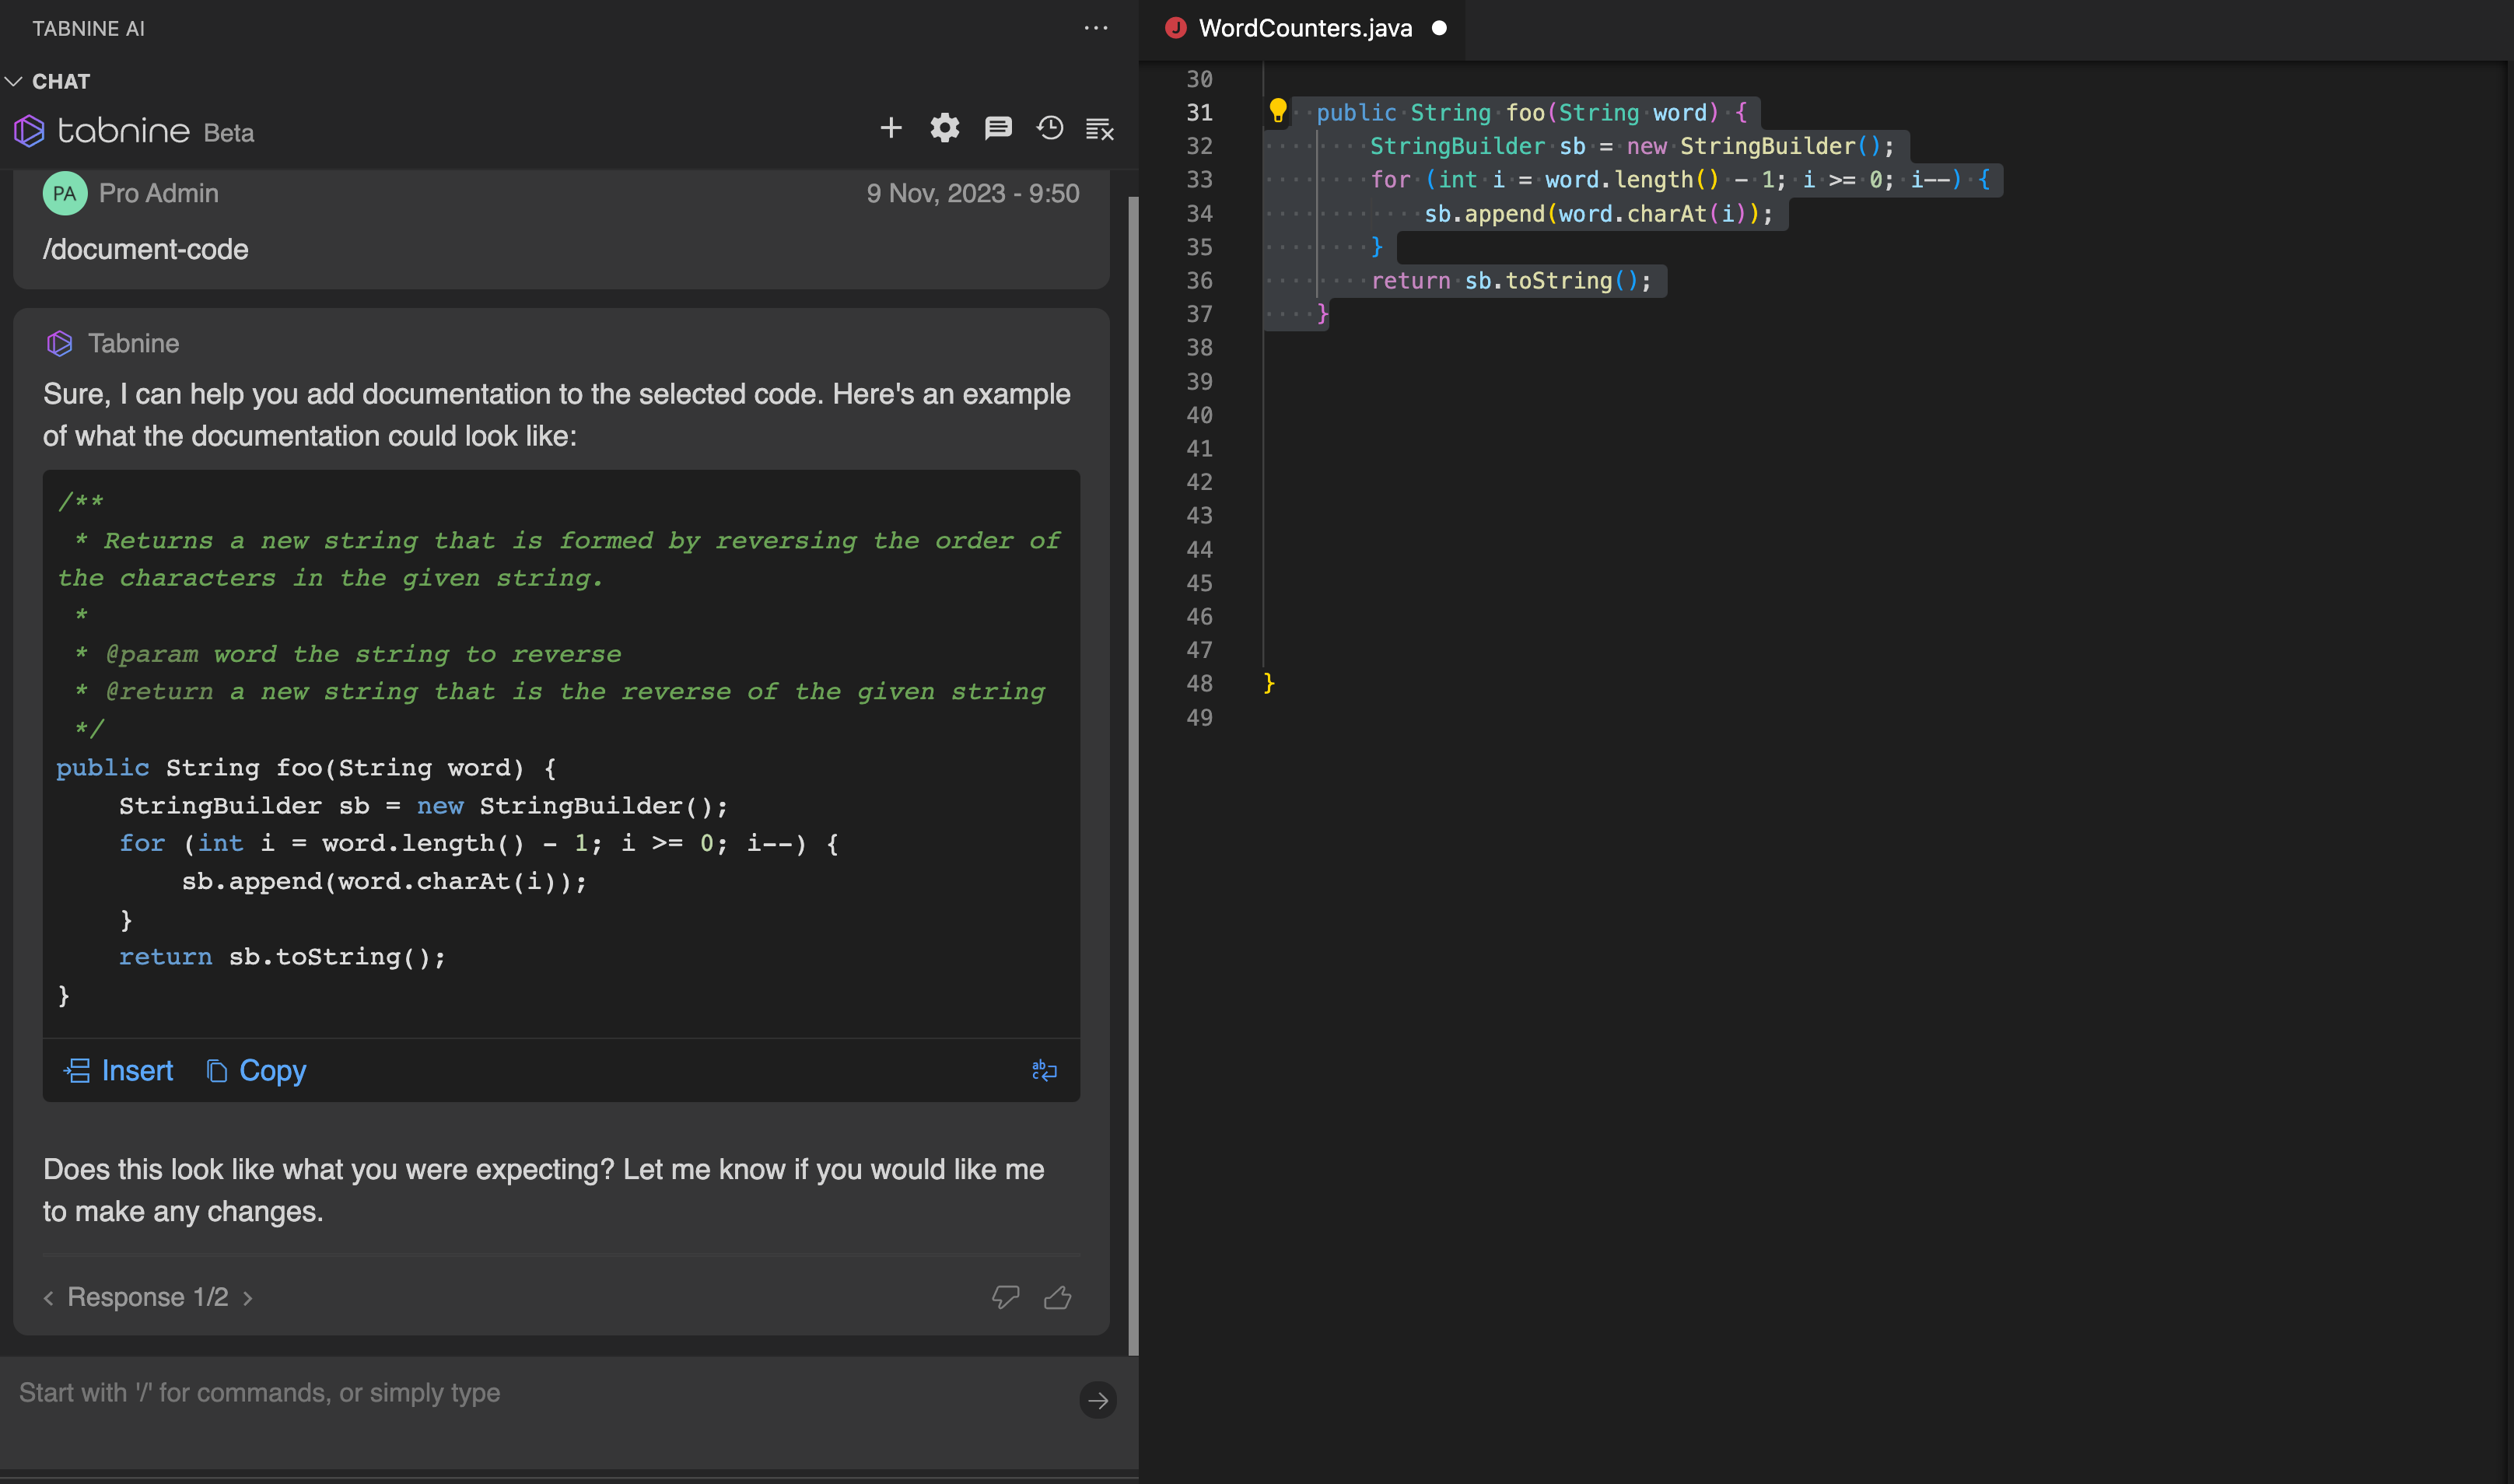This screenshot has height=1484, width=2514.
Task: Open chat history clock icon
Action: click(x=1050, y=128)
